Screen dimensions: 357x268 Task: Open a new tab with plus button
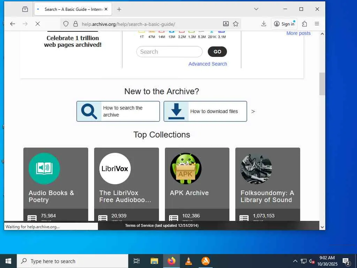(119, 9)
